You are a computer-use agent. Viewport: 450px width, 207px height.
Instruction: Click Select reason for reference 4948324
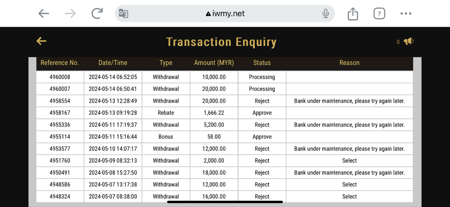tap(349, 197)
